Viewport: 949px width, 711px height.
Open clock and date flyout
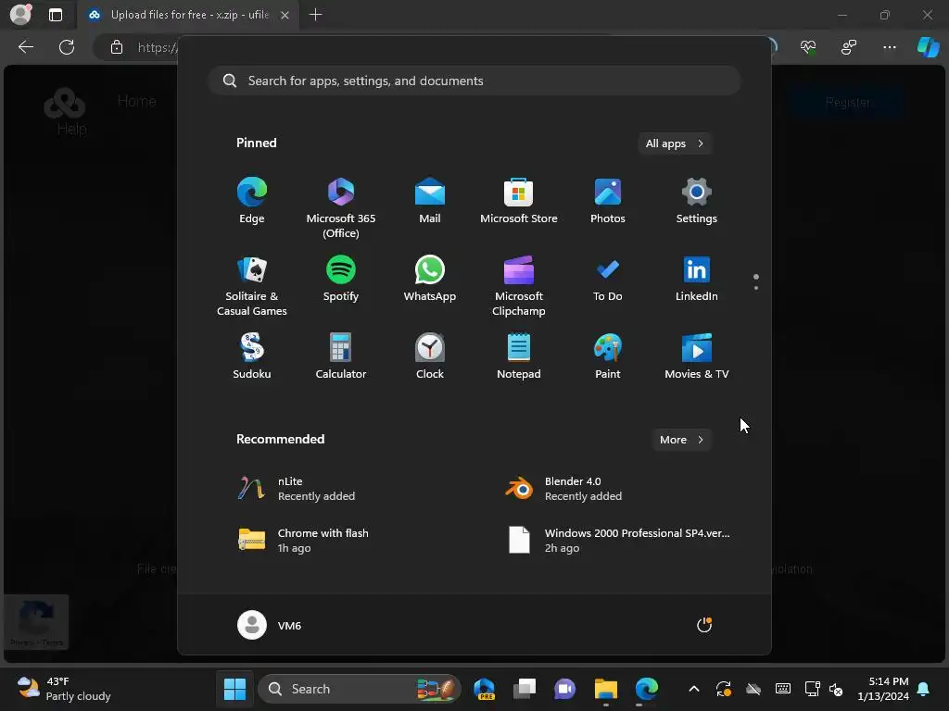point(883,689)
